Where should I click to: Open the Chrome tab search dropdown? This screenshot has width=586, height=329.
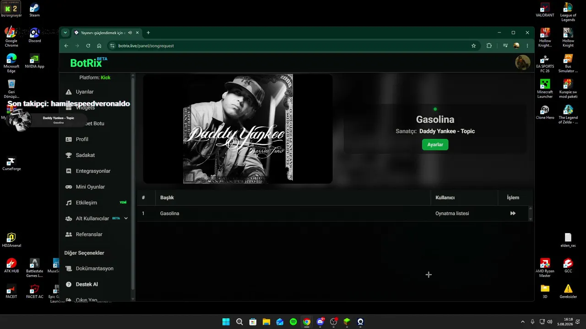[x=65, y=32]
